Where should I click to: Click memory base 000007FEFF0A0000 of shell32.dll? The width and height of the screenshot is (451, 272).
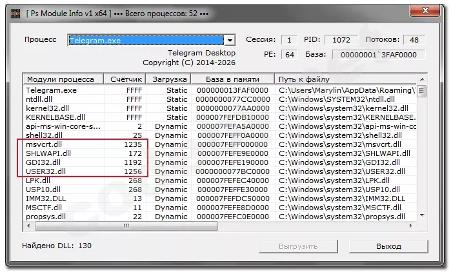[233, 135]
